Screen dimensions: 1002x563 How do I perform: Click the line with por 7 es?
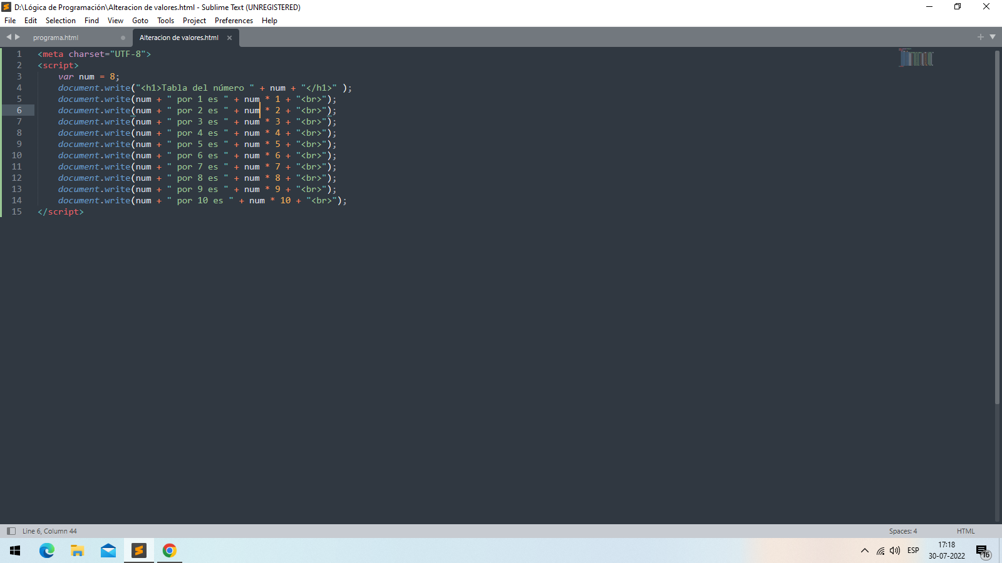pyautogui.click(x=197, y=167)
